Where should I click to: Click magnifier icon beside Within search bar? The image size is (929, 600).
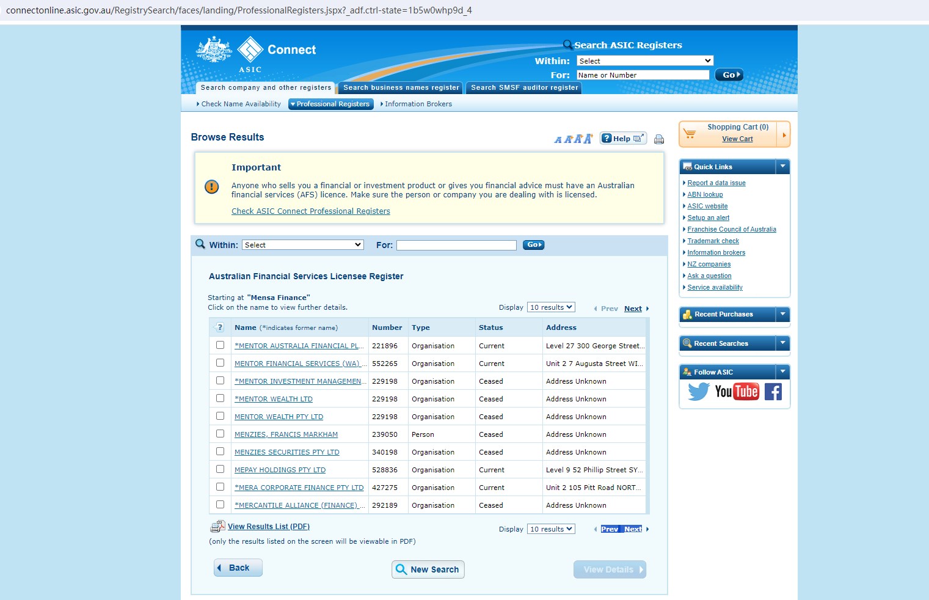tap(200, 244)
